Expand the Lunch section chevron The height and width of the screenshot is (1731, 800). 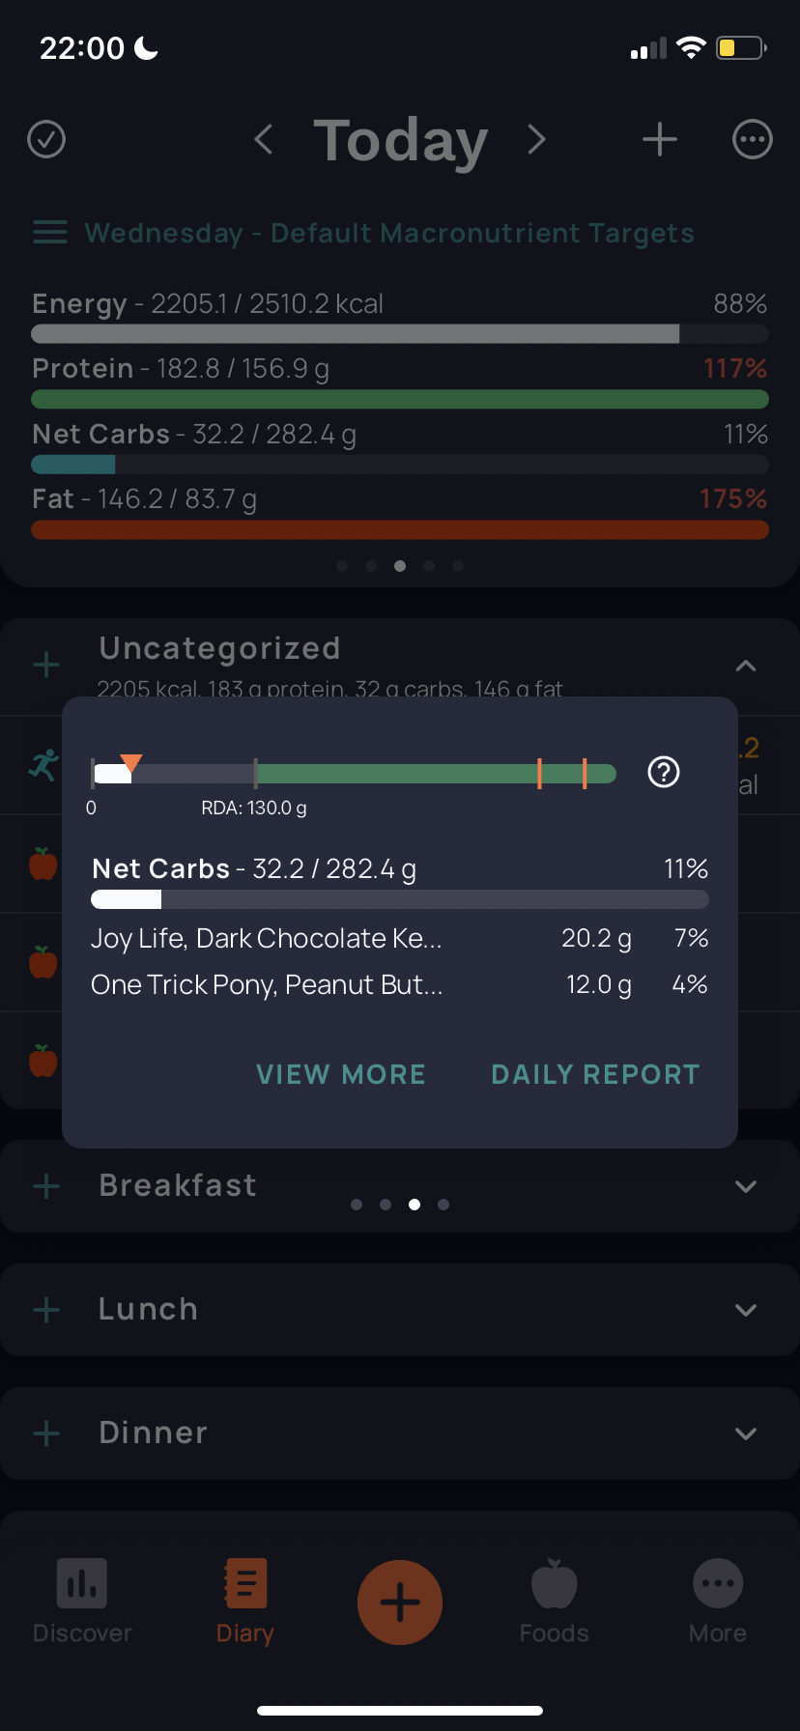pyautogui.click(x=746, y=1310)
